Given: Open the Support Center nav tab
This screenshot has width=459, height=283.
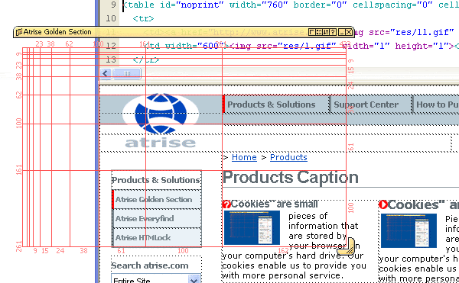Looking at the screenshot, I should (366, 105).
